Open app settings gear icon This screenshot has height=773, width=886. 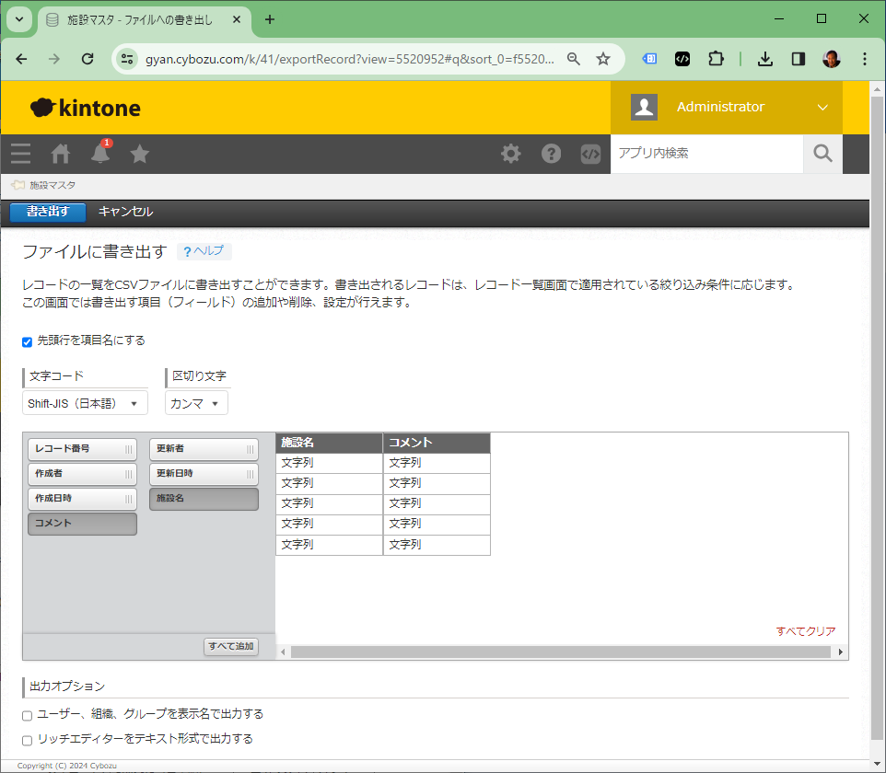[x=511, y=154]
